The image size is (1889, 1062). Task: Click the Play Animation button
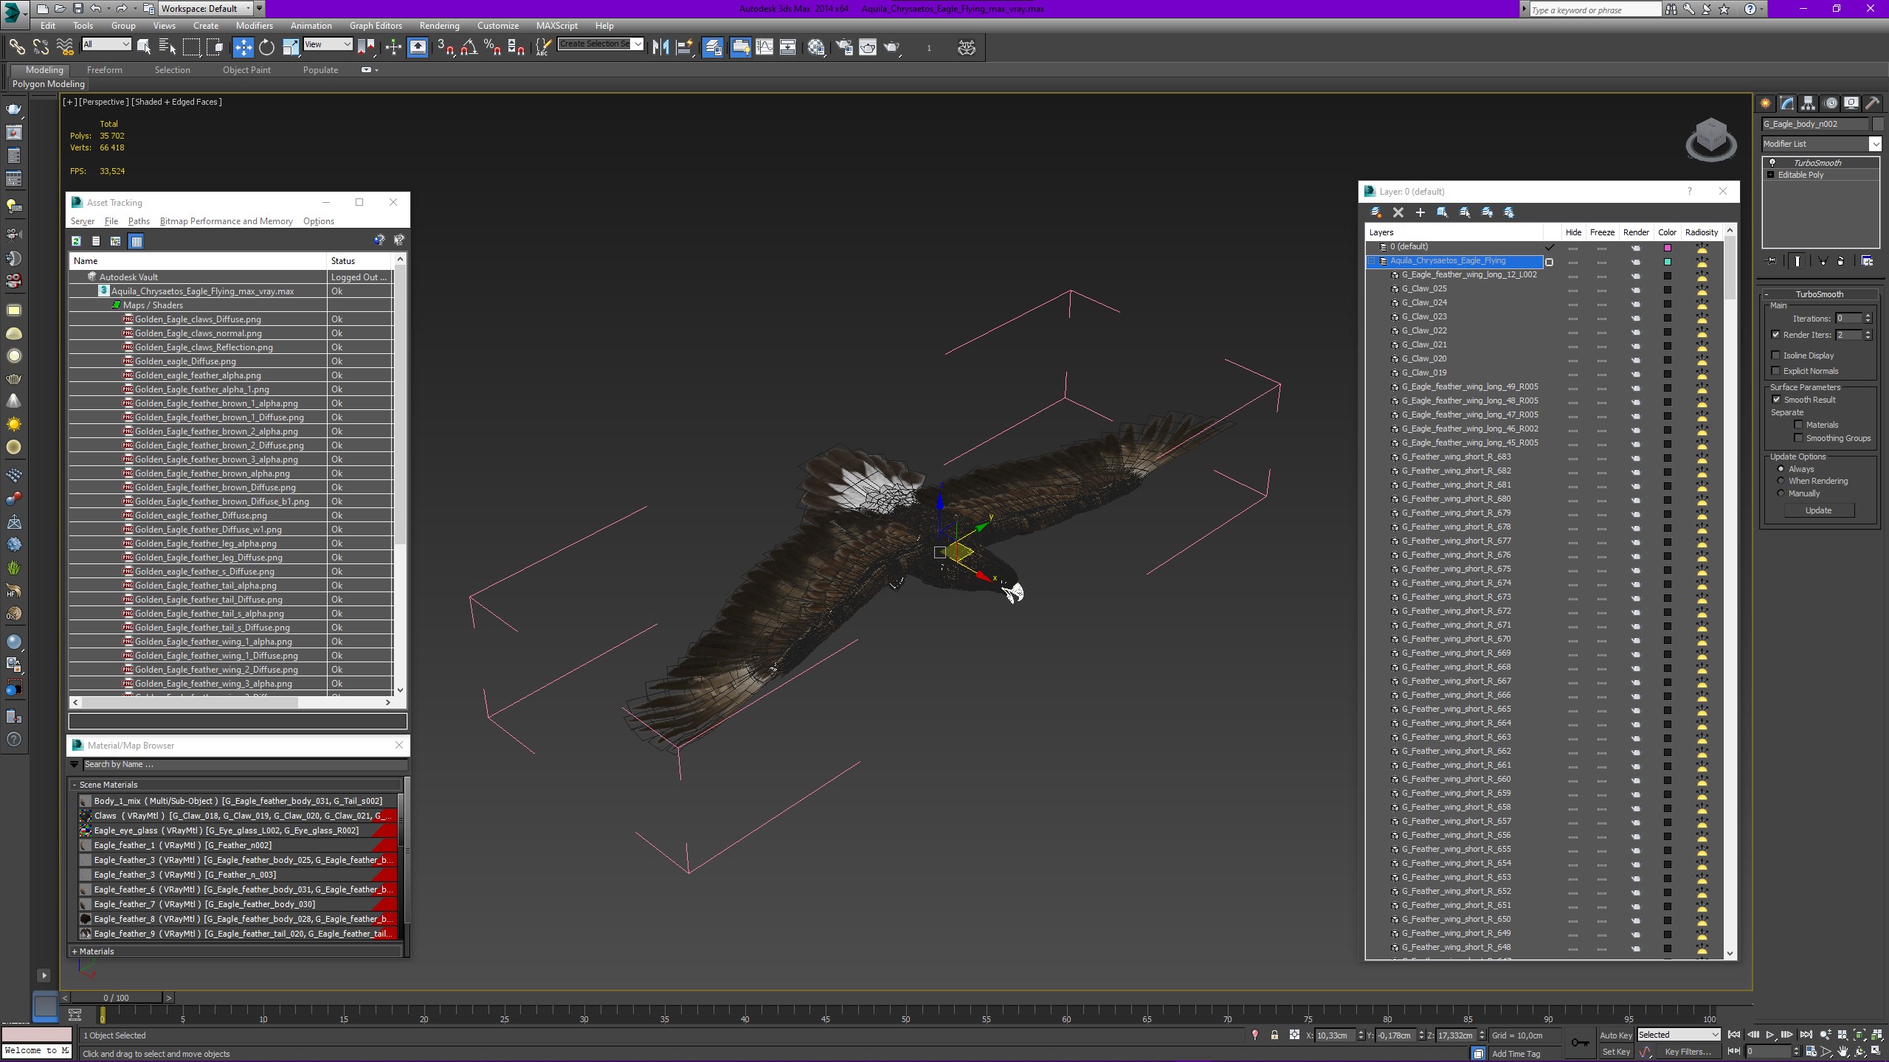(1769, 1035)
